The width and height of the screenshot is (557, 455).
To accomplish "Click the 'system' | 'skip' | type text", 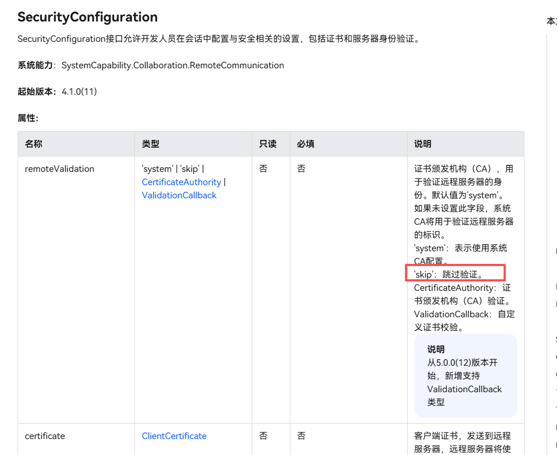I will [x=173, y=169].
